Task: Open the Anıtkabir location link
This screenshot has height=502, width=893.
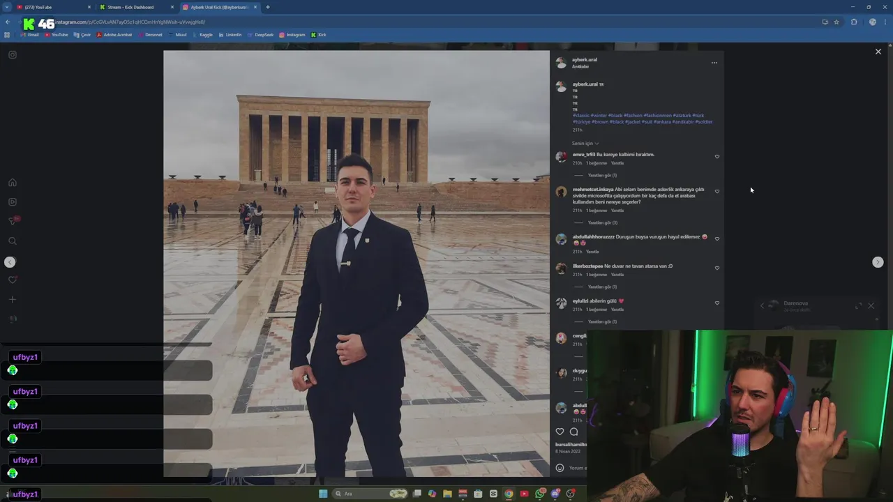Action: click(580, 66)
